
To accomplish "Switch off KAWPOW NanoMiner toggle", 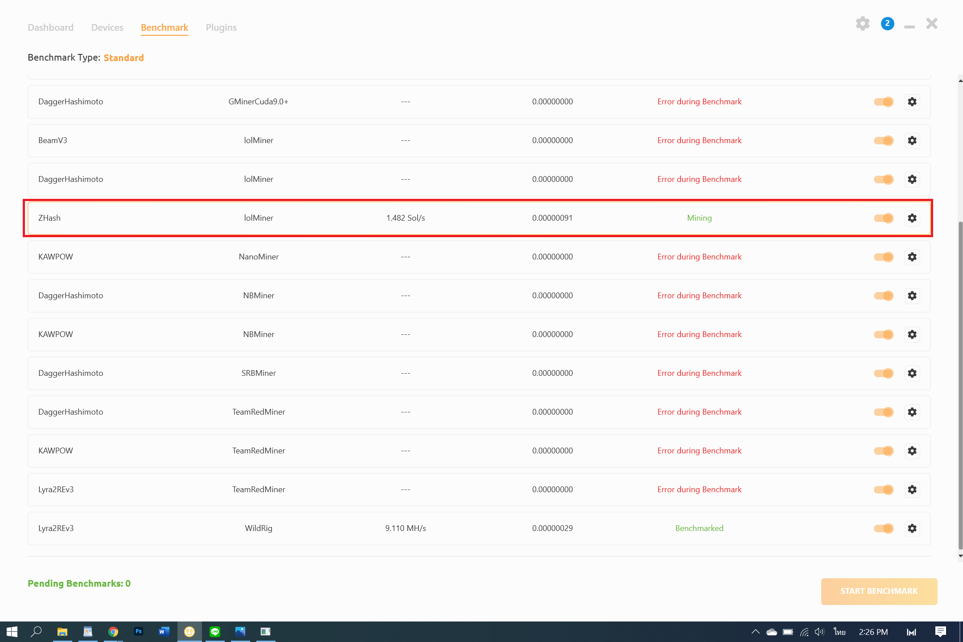I will tap(884, 257).
